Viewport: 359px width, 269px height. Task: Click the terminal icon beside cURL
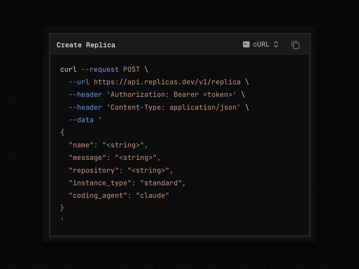tap(246, 45)
